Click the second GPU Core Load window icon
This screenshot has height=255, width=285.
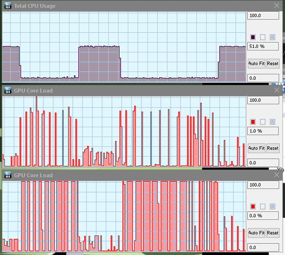click(8, 175)
